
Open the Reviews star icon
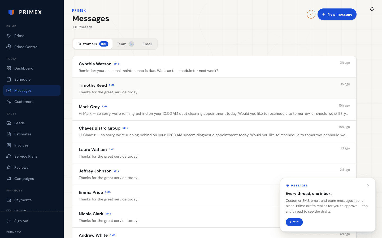click(x=9, y=167)
